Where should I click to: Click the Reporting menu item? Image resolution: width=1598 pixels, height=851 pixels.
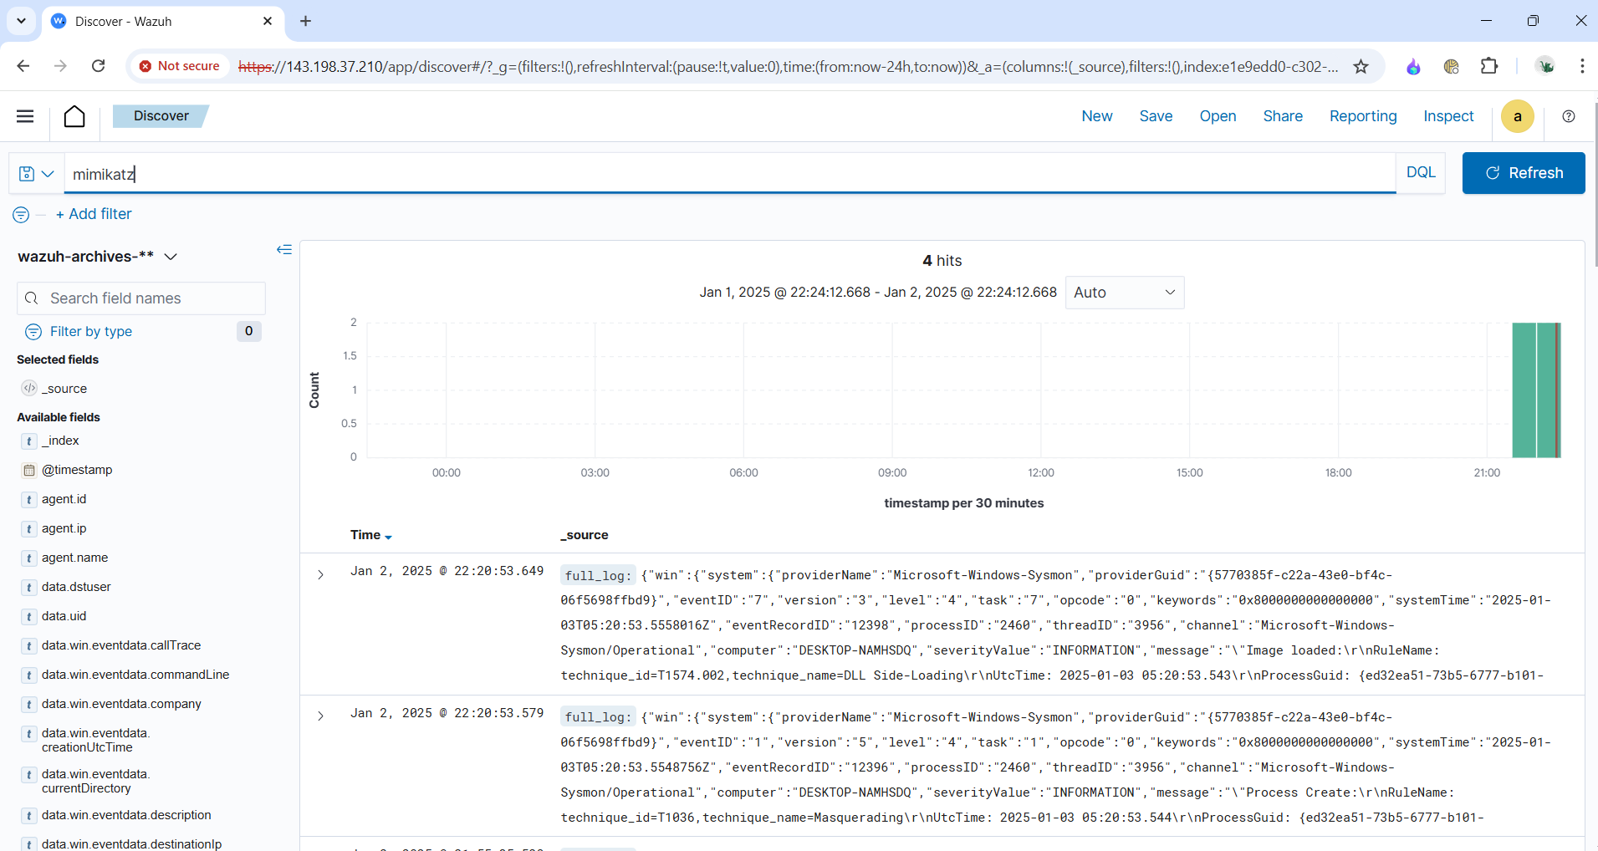click(x=1362, y=116)
